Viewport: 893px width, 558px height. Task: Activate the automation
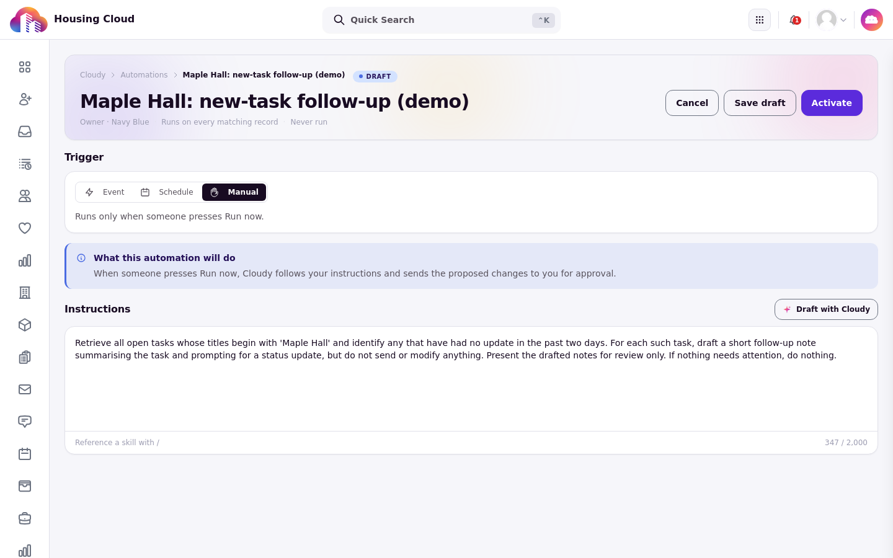[832, 103]
